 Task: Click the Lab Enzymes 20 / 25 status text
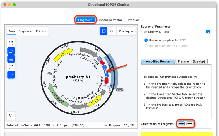[x=119, y=125]
